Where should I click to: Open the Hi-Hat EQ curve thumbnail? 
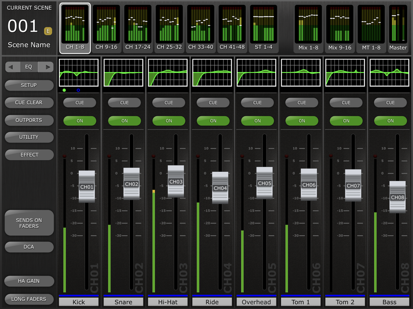pos(168,73)
